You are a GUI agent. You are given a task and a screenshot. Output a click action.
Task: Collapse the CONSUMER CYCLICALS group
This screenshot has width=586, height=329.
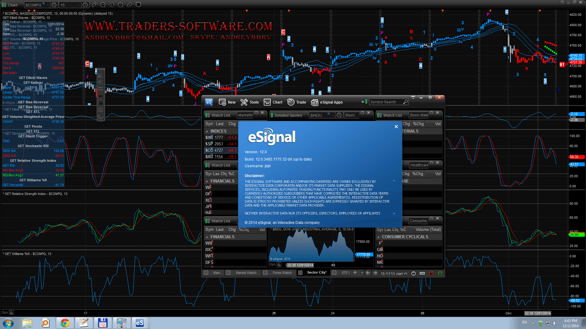(378, 237)
